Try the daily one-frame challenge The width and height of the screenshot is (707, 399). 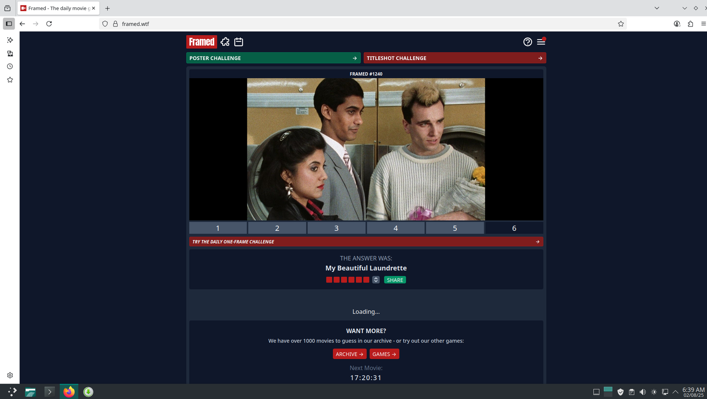[x=366, y=241]
